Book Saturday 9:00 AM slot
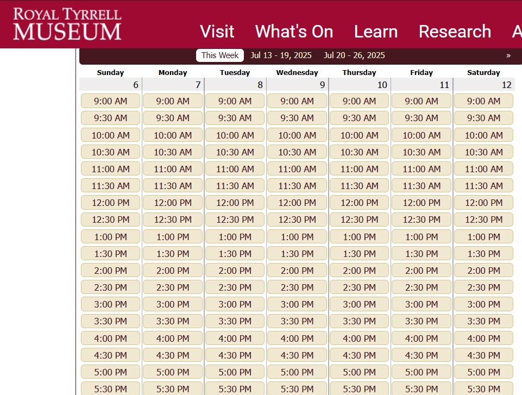522x395 pixels. pos(484,101)
